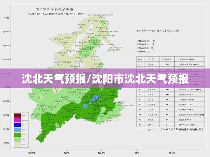Select the ≥100mm站次 0 statistic
210x157 pixels.
[145, 51]
